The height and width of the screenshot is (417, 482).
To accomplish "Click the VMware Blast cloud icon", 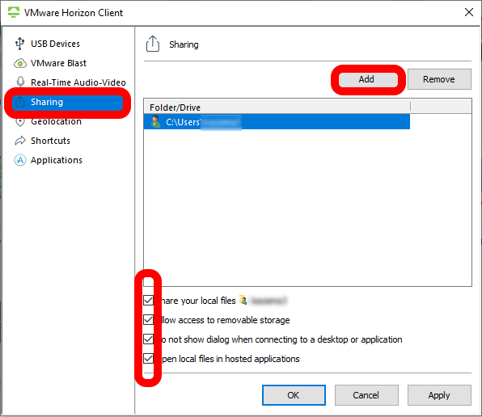I will [20, 63].
